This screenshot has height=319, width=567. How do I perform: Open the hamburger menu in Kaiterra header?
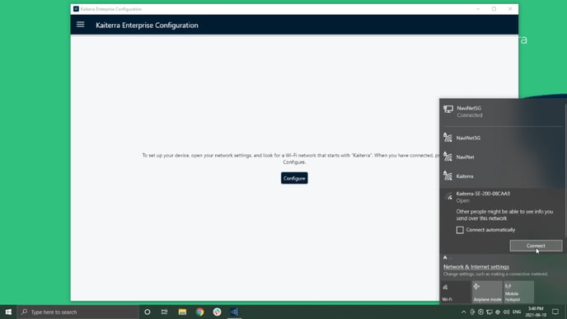(80, 25)
